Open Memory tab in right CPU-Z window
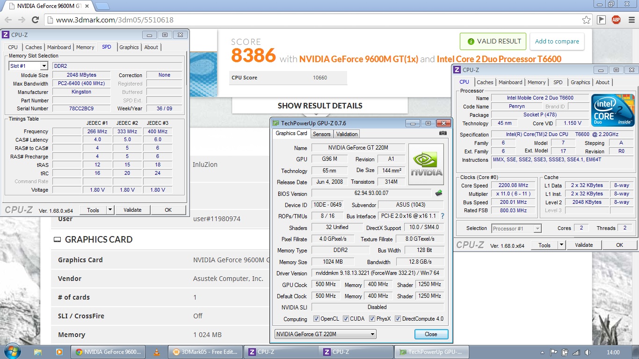639x359 pixels. coord(537,82)
